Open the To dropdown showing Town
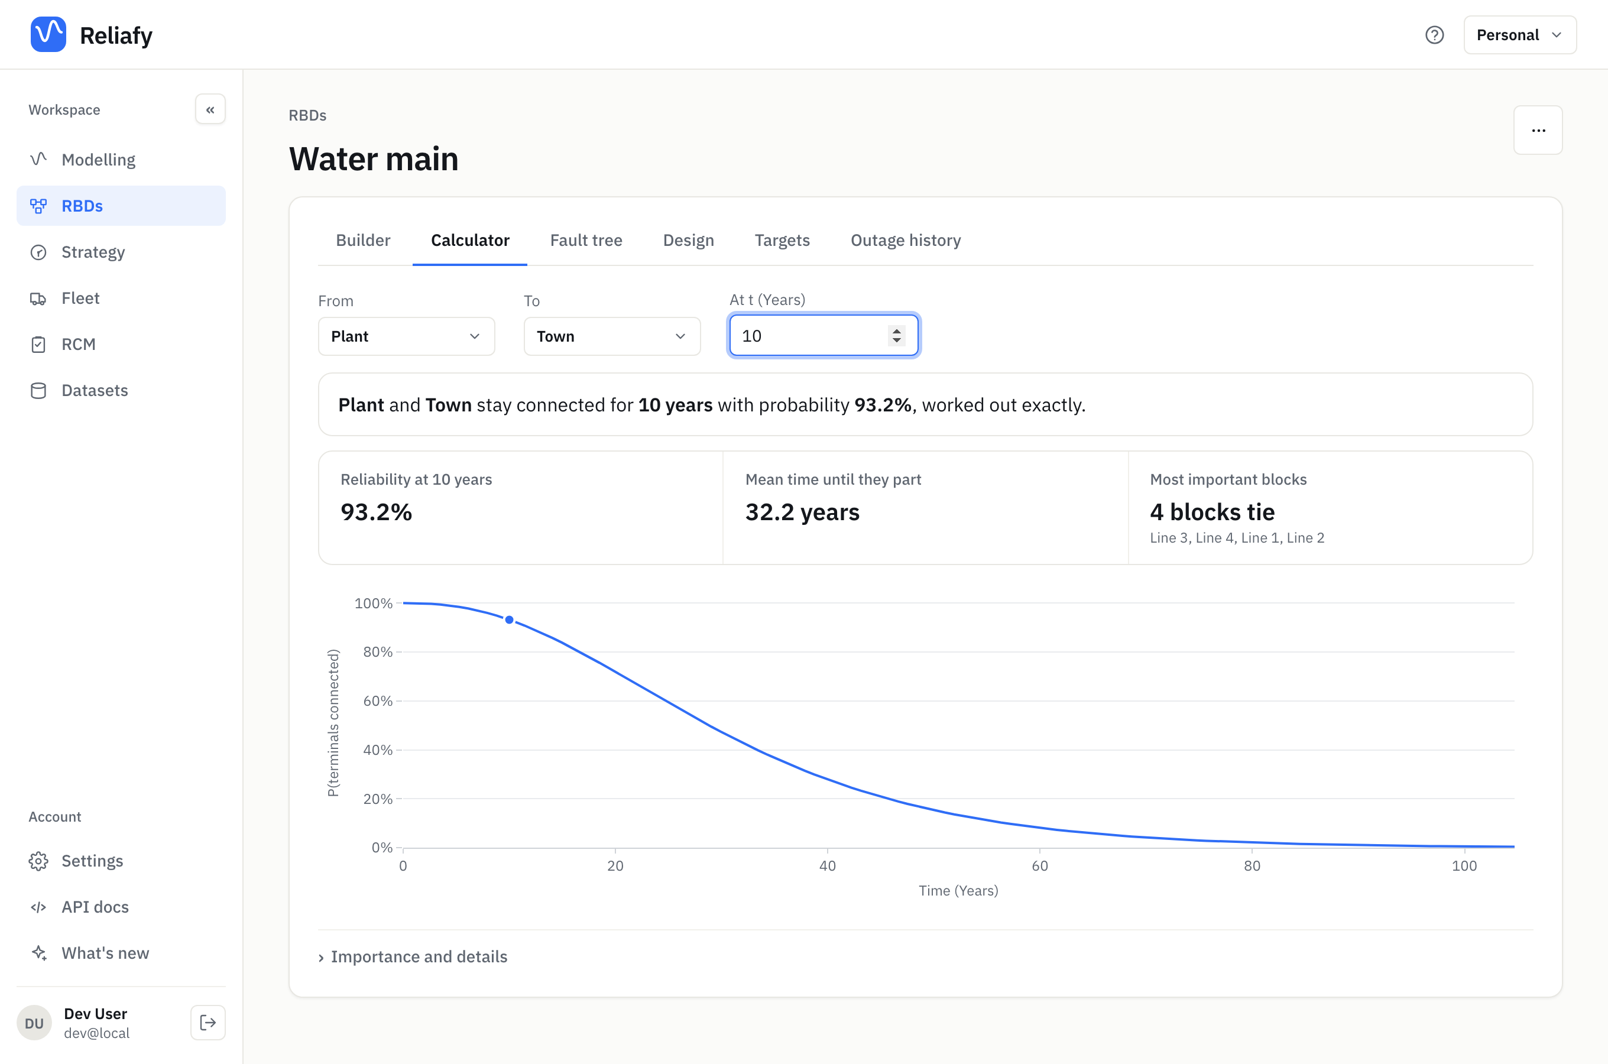 [612, 336]
